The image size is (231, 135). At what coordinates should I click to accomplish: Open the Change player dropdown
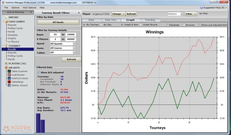pyautogui.click(x=118, y=14)
